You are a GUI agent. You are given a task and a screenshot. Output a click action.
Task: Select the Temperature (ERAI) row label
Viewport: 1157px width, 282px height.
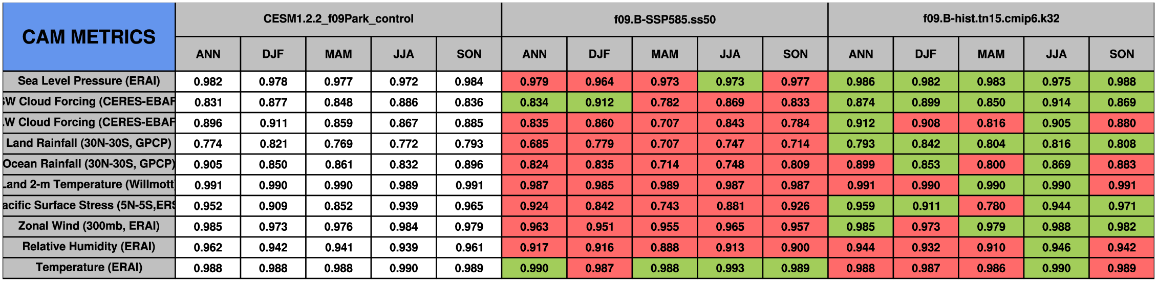(89, 268)
